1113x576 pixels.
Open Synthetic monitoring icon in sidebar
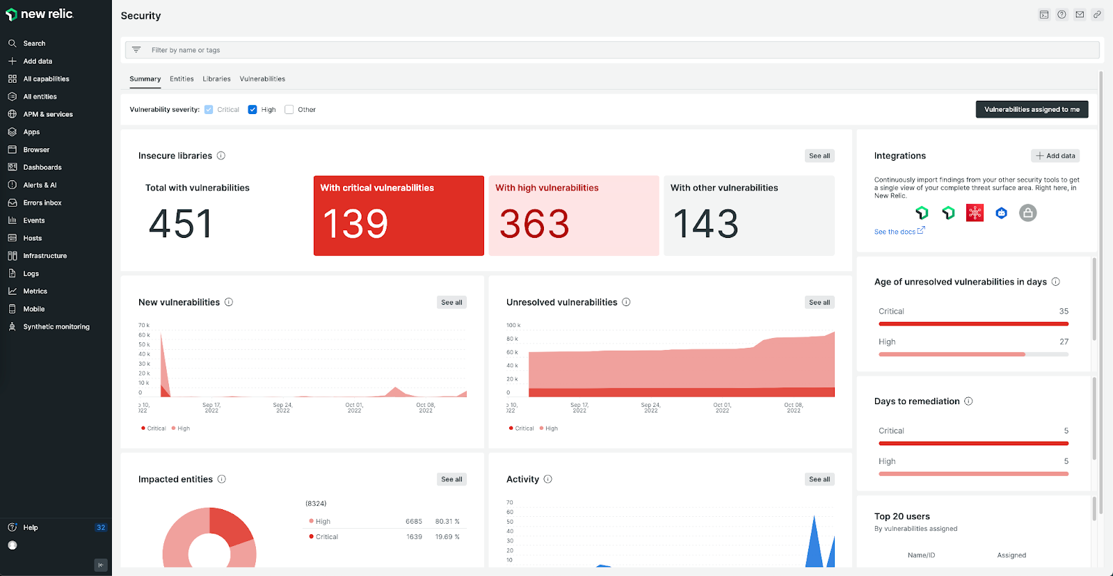click(x=12, y=326)
